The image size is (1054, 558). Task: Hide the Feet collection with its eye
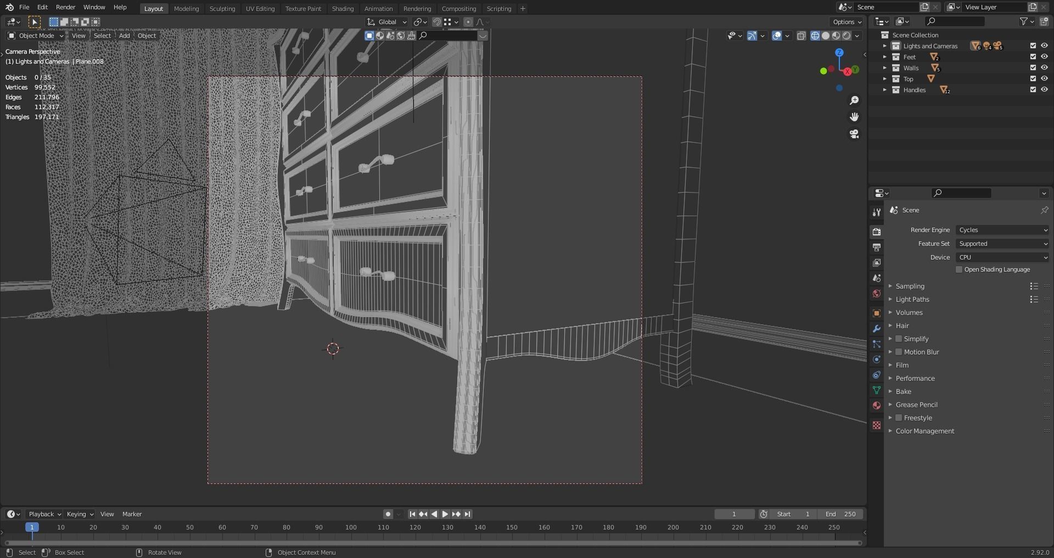[x=1044, y=57]
